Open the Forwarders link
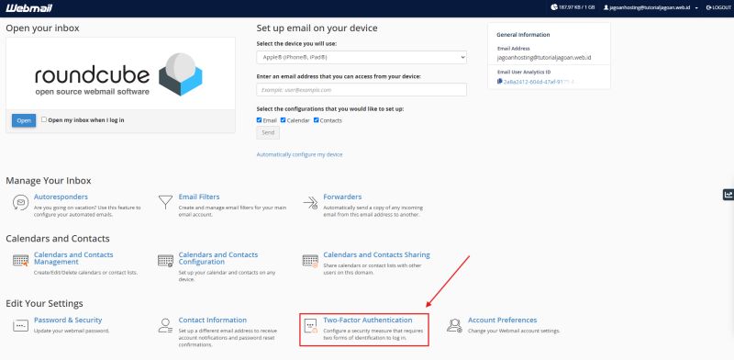 point(342,197)
